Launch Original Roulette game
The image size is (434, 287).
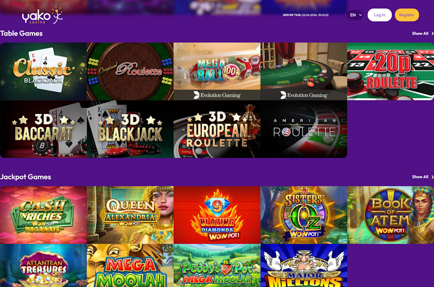(130, 71)
